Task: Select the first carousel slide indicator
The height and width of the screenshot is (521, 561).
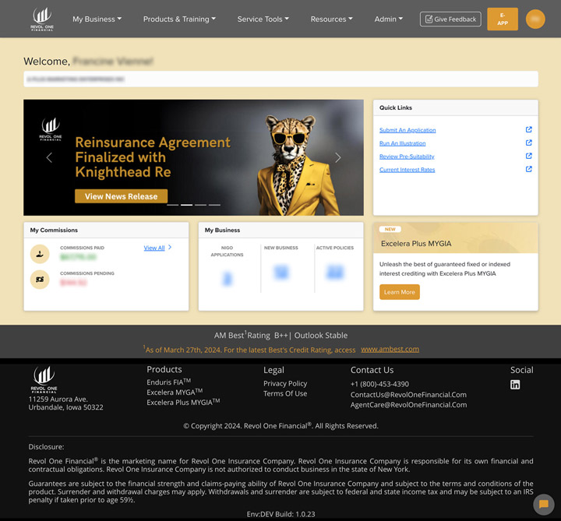Action: click(174, 205)
